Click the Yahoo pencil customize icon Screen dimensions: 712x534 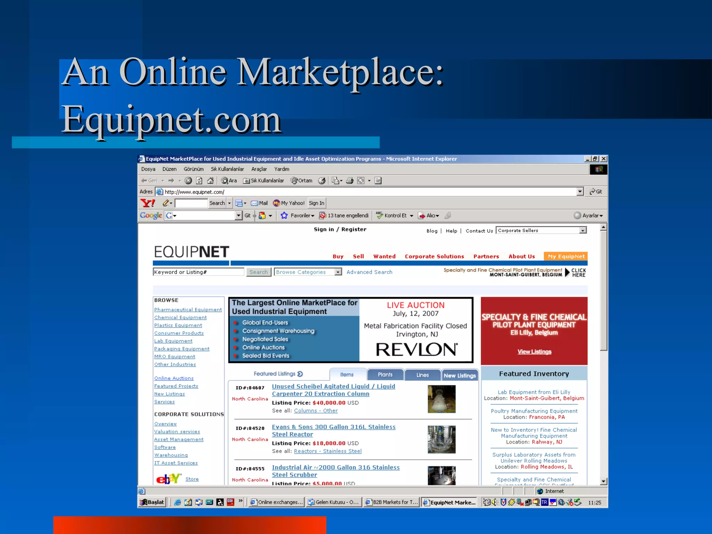click(166, 203)
